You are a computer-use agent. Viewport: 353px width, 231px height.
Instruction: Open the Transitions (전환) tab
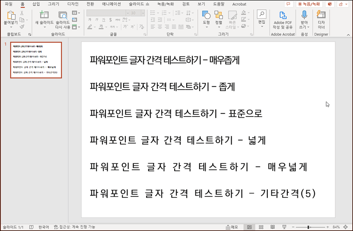point(90,4)
